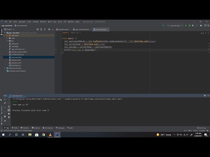This screenshot has height=157, width=210.
Task: Click the Search Everywhere magnifier icon
Action: (208, 26)
